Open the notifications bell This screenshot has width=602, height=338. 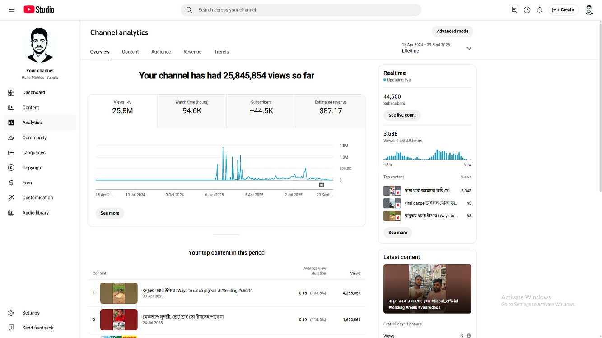point(540,10)
